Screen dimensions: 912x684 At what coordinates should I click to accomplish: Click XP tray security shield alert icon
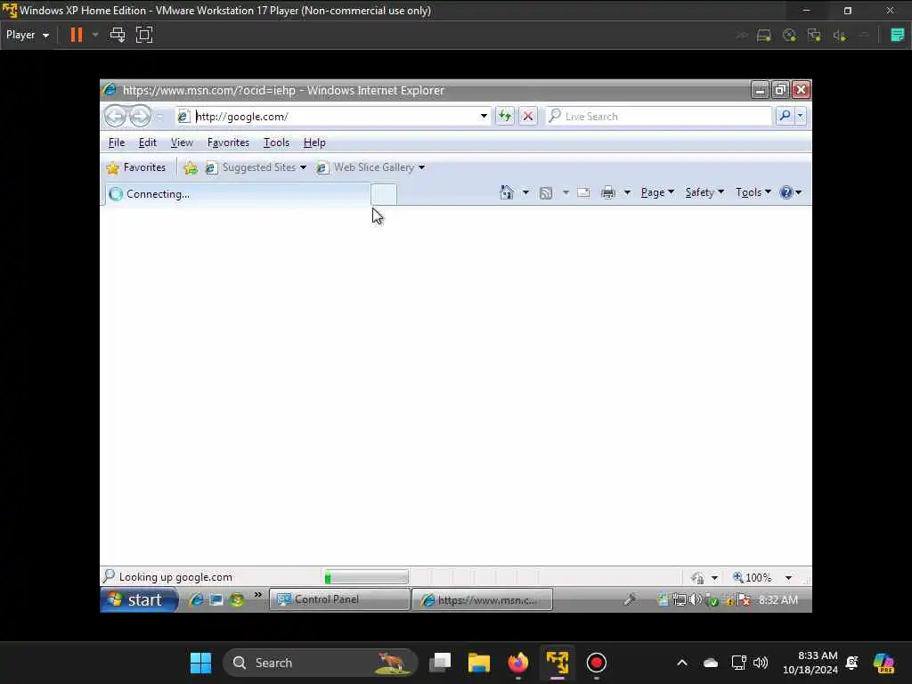[x=744, y=599]
